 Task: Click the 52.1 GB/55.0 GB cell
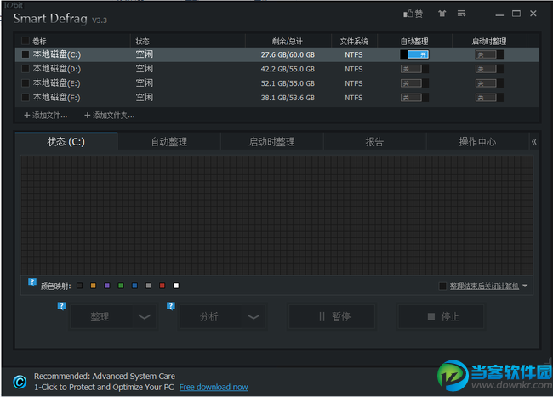288,83
